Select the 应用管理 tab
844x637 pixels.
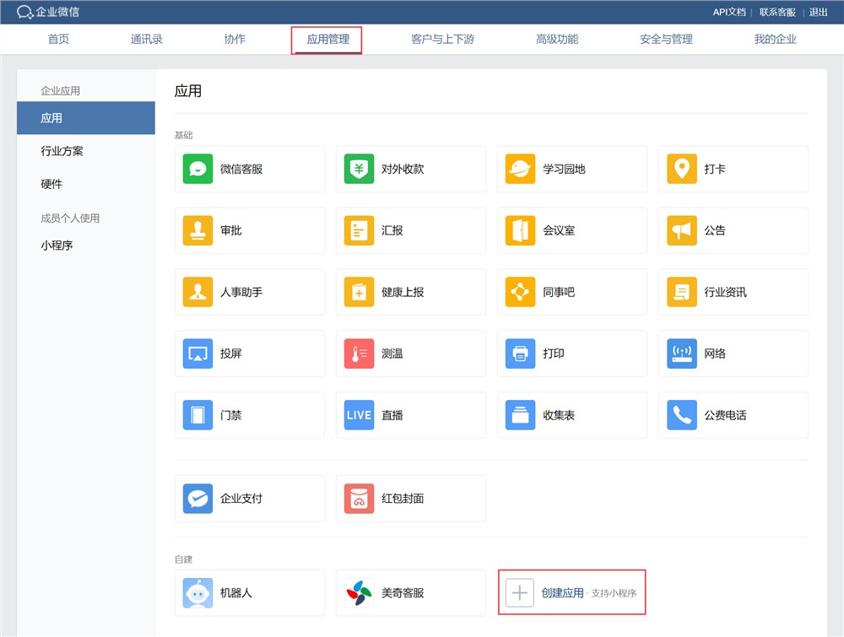click(x=327, y=40)
